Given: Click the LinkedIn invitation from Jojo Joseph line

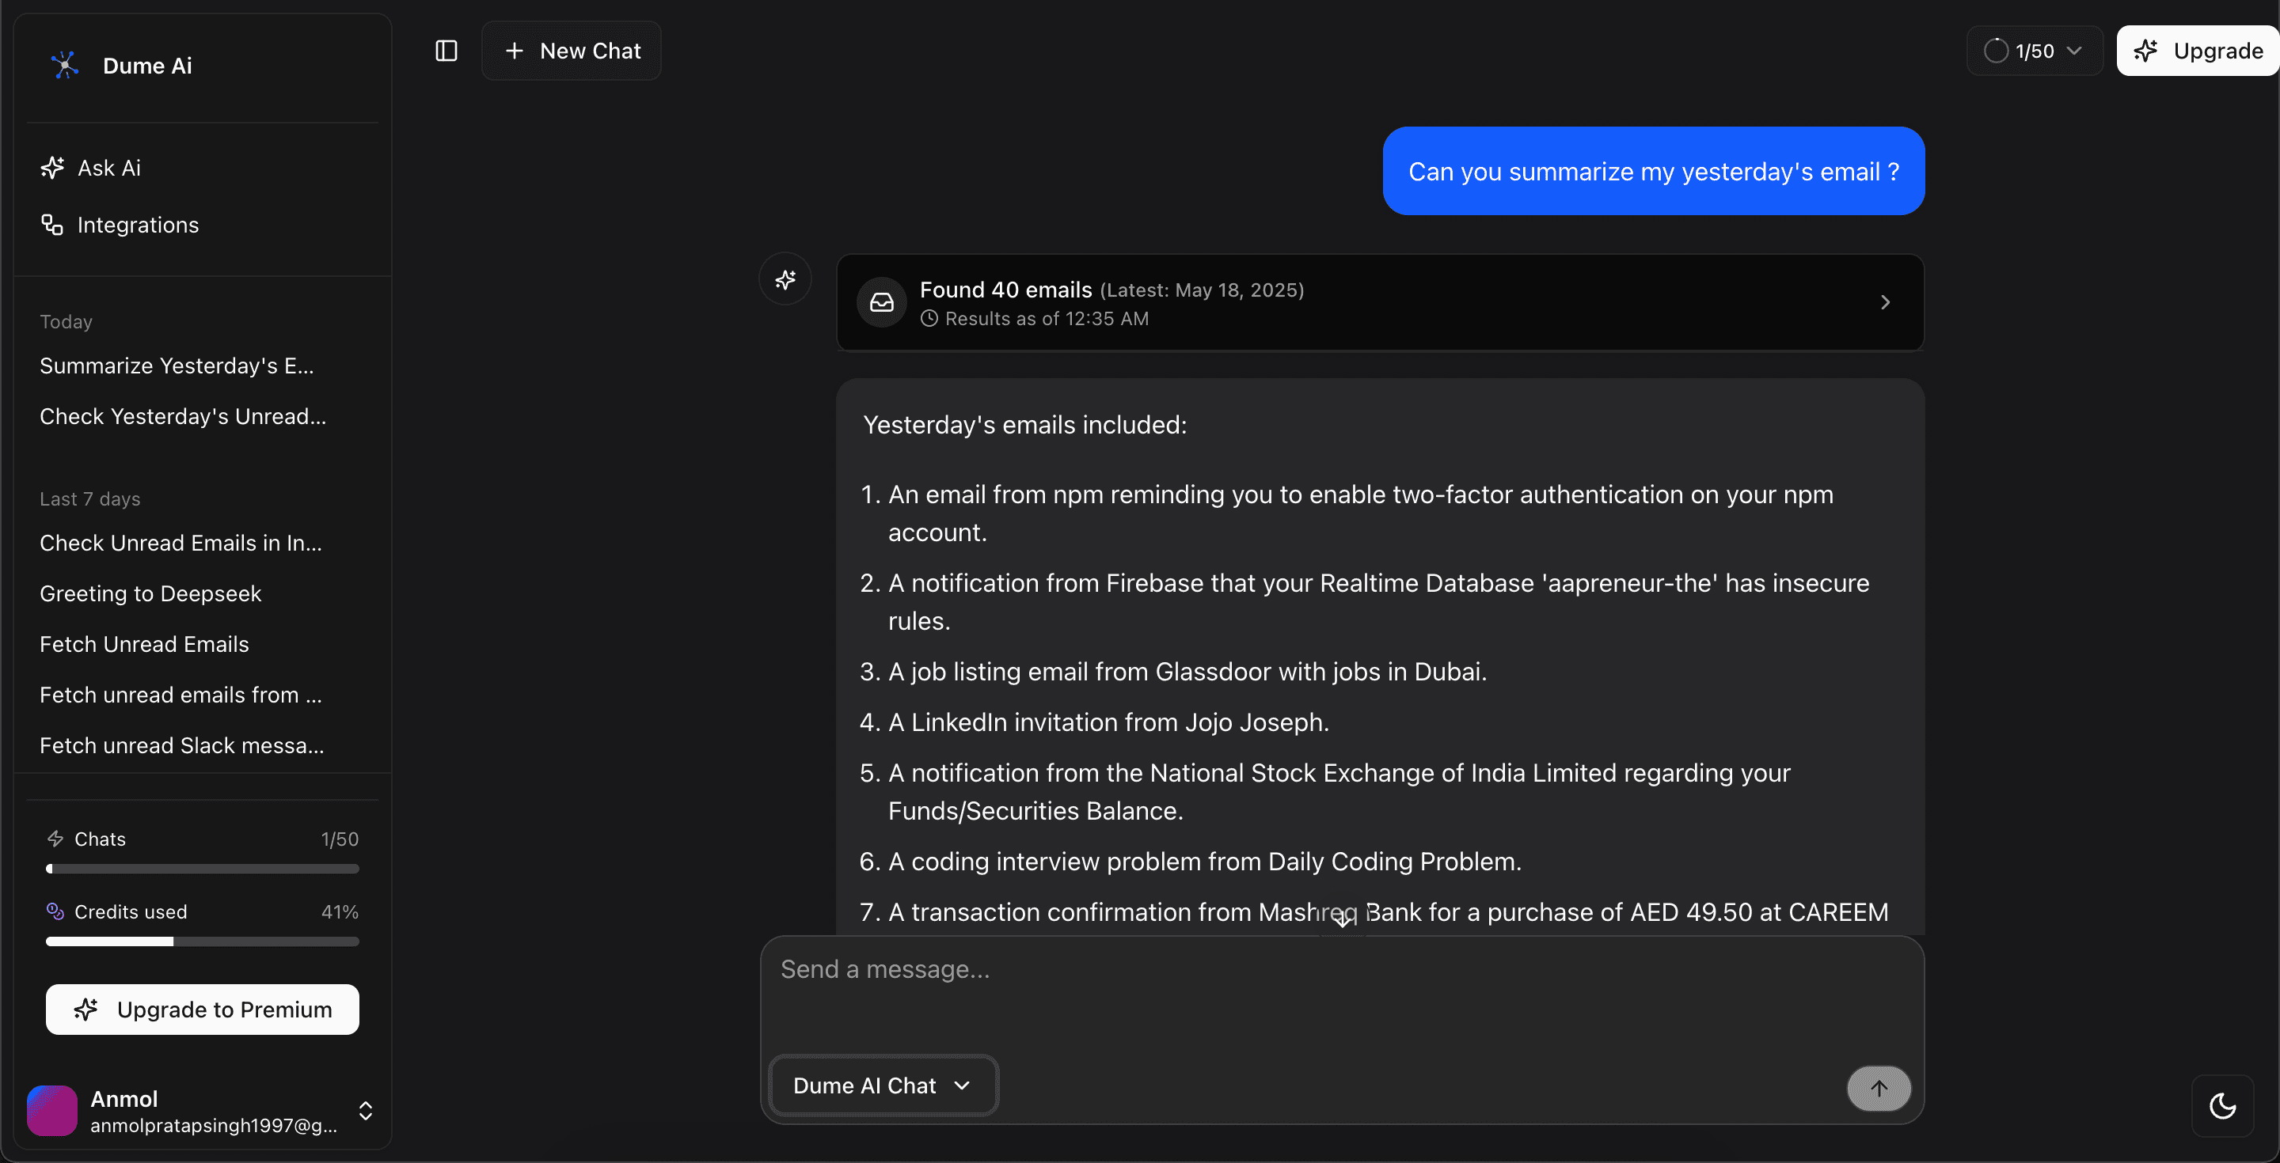Looking at the screenshot, I should pyautogui.click(x=1108, y=722).
